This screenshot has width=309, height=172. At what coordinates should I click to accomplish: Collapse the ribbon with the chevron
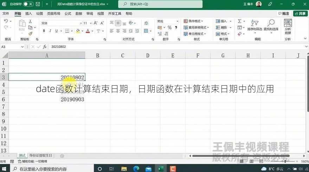point(305,39)
